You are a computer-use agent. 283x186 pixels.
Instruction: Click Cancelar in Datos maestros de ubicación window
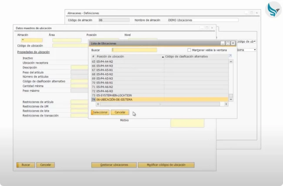[x=45, y=165]
